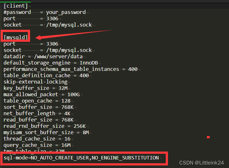The image size is (229, 168).
Task: Click the sort_buffer_size = 768K line
Action: (39, 107)
